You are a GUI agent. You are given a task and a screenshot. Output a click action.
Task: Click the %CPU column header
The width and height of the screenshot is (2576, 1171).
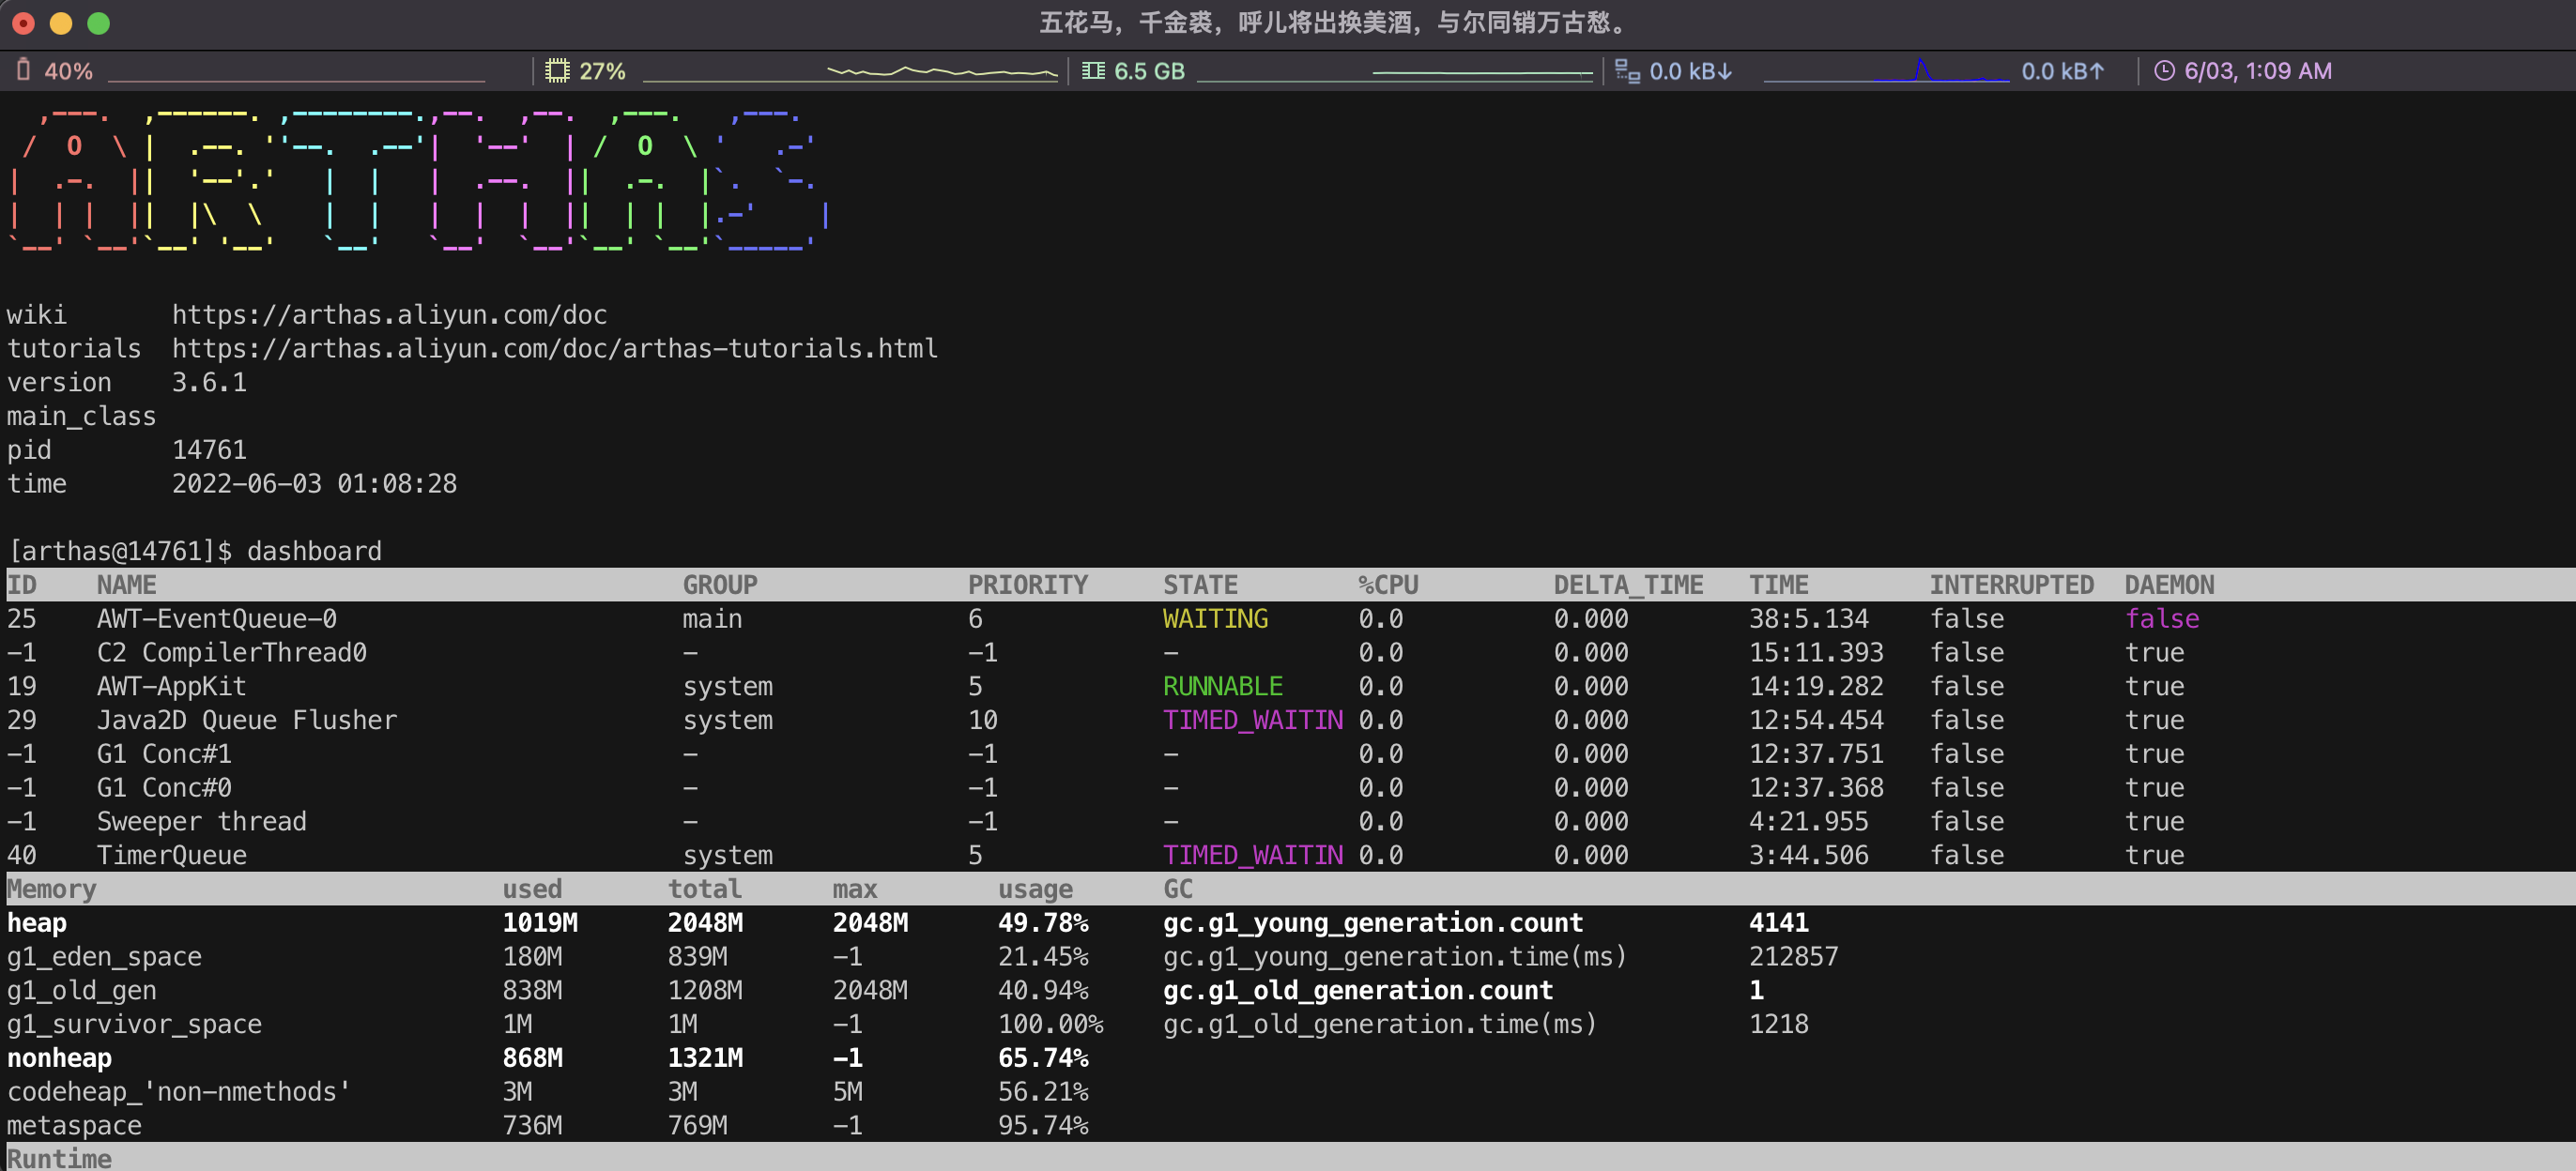(1388, 585)
